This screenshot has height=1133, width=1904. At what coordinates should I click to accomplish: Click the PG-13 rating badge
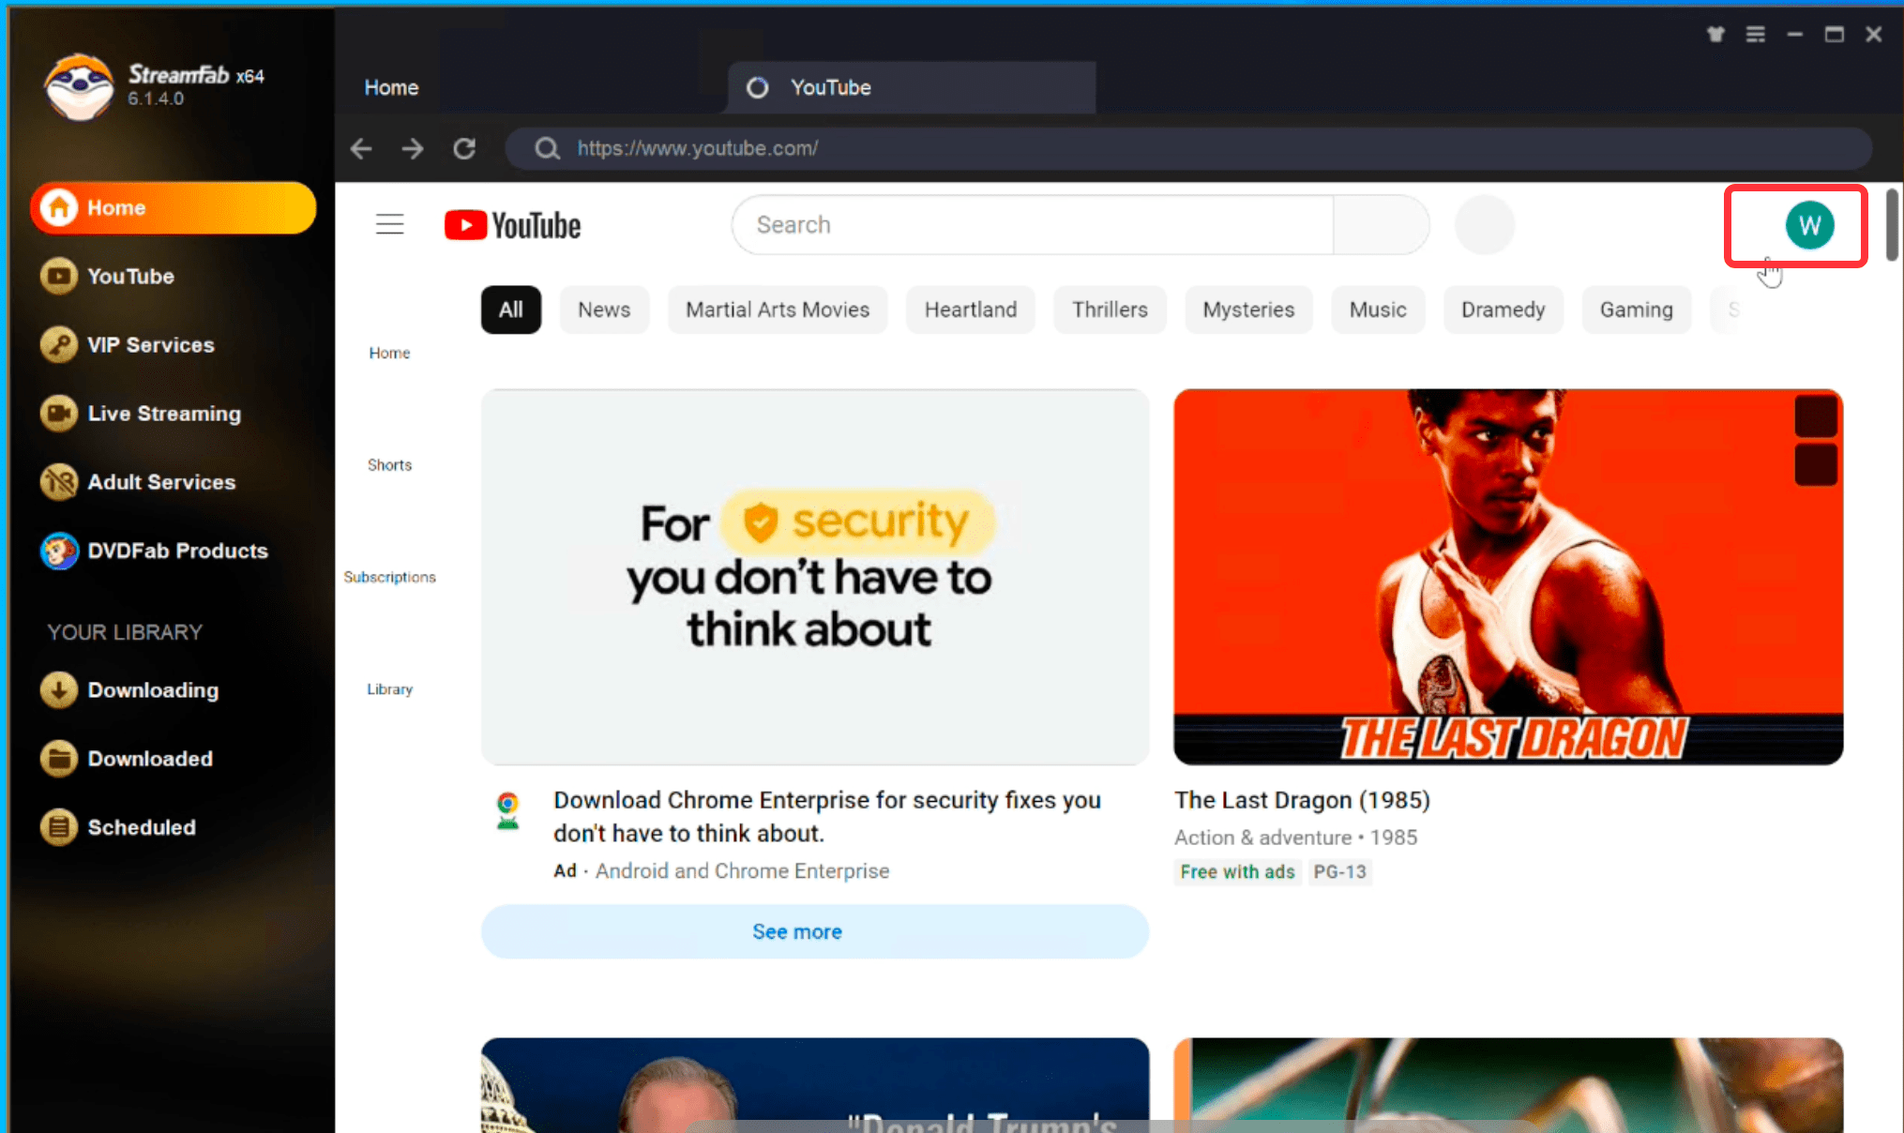point(1339,872)
